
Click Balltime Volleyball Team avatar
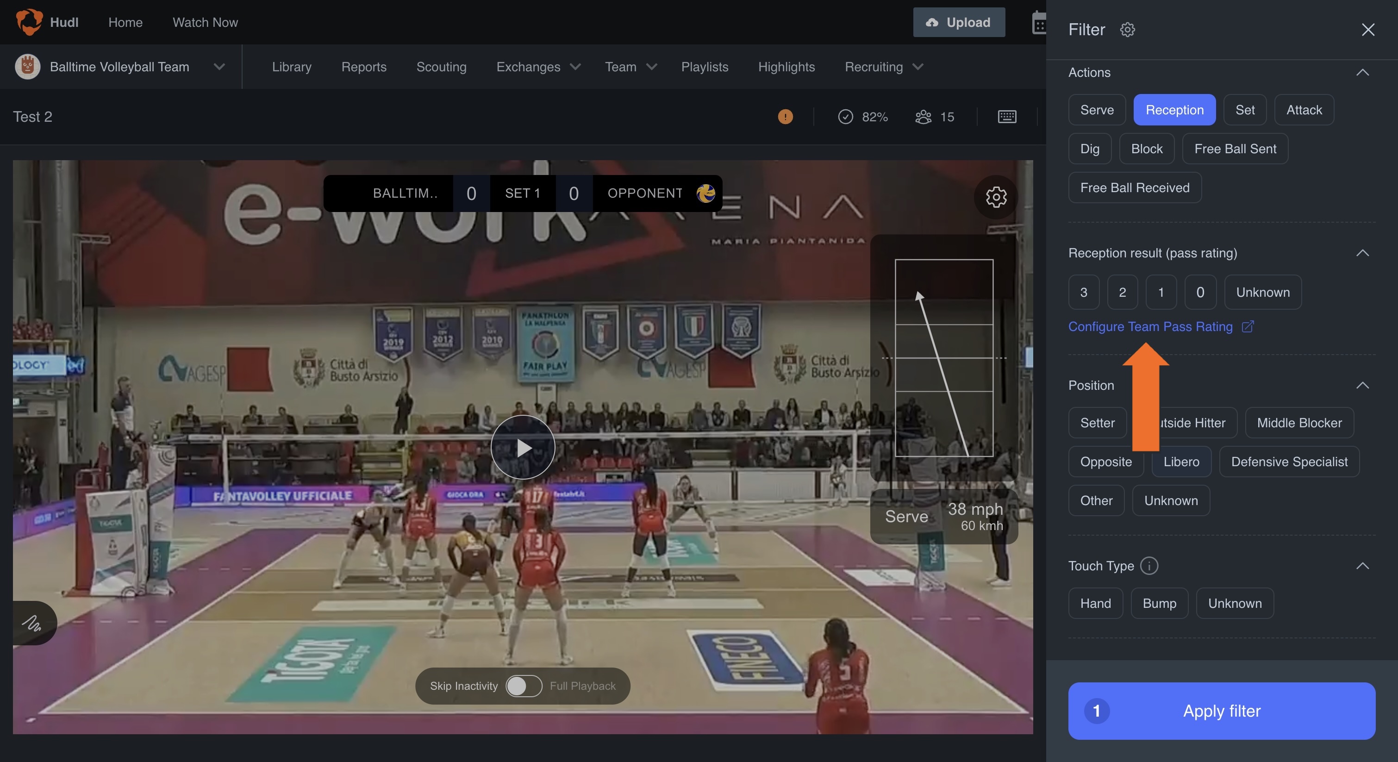click(x=27, y=67)
